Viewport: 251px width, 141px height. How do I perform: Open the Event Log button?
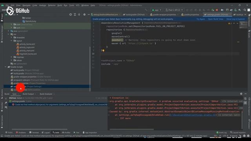pyautogui.click(x=222, y=132)
